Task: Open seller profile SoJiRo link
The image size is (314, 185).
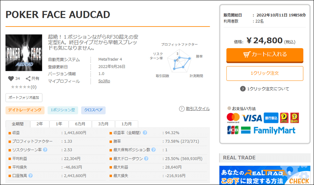Action: tap(104, 81)
